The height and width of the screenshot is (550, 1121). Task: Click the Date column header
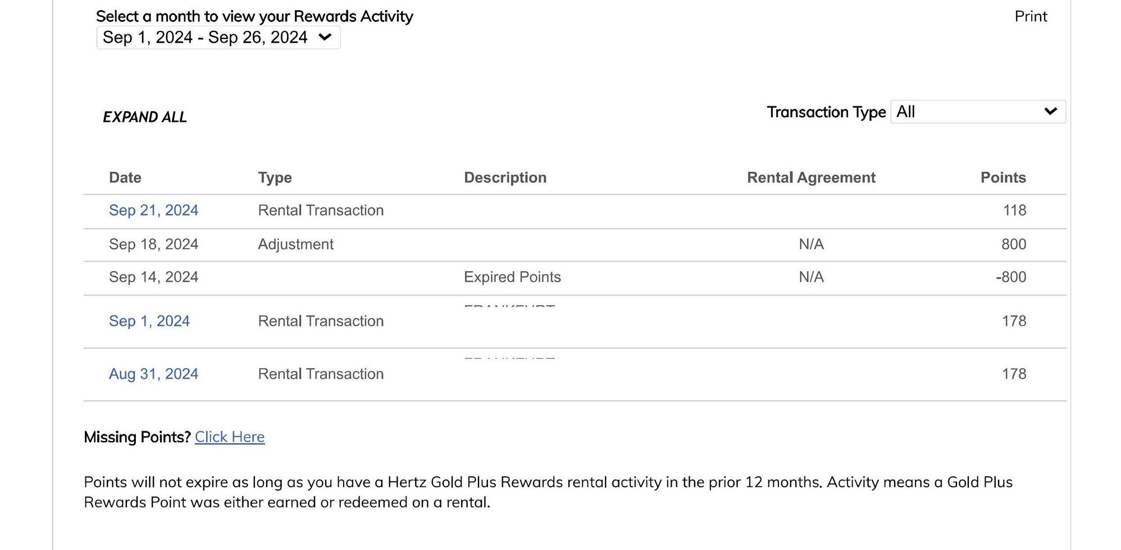point(125,177)
